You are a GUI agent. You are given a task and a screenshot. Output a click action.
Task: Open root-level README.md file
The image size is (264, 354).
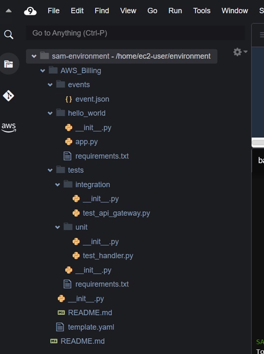83,341
